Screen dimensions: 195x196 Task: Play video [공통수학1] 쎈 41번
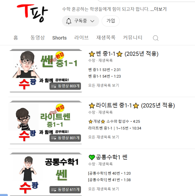[109, 180]
